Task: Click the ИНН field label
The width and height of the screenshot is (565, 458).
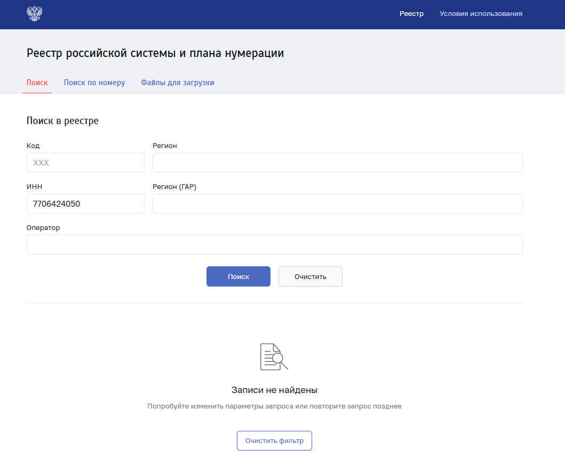Action: pos(34,187)
